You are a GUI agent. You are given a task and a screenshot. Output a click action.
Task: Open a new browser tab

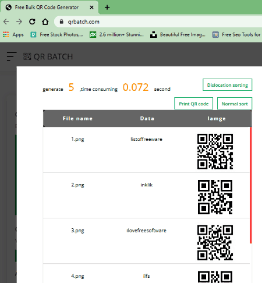(107, 8)
